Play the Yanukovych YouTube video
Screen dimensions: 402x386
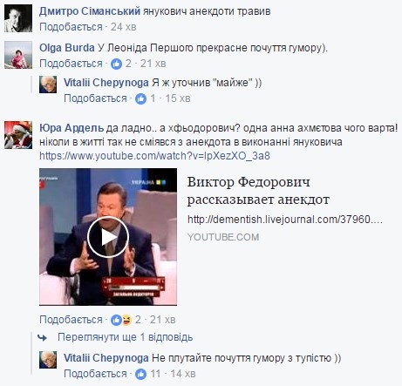coord(108,237)
